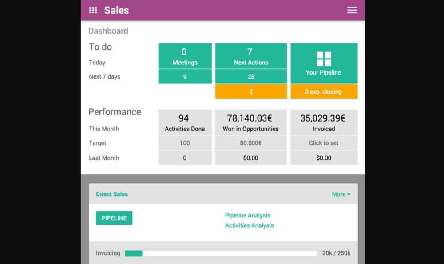Viewport: 444px width, 264px height.
Task: Edit the Activities Done target of 100
Action: tap(185, 143)
